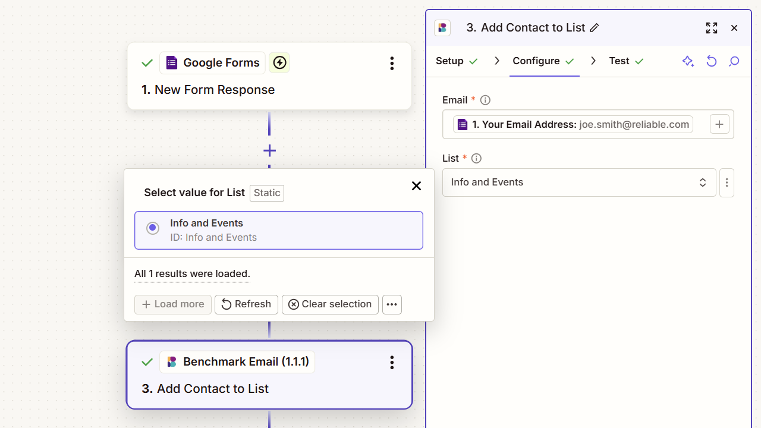Show info tooltip for Email field

click(485, 100)
